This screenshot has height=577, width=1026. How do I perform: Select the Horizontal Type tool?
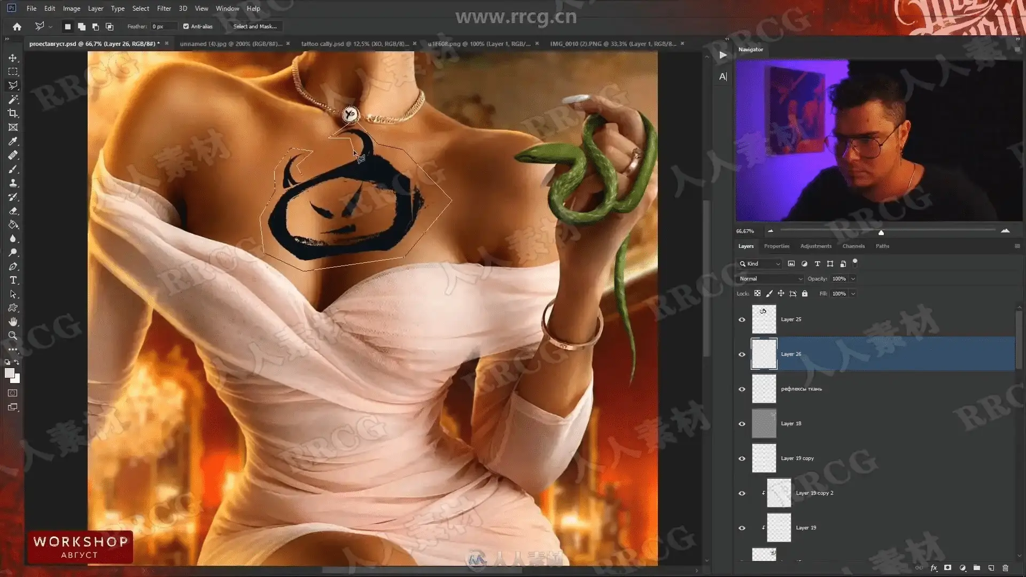pos(13,280)
